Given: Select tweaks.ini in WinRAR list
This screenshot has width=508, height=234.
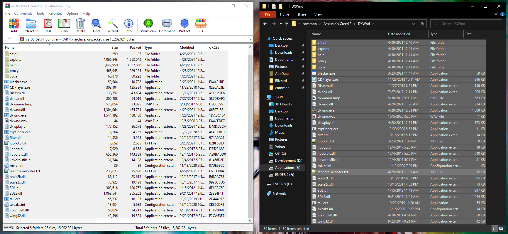Looking at the screenshot, I should point(116,205).
